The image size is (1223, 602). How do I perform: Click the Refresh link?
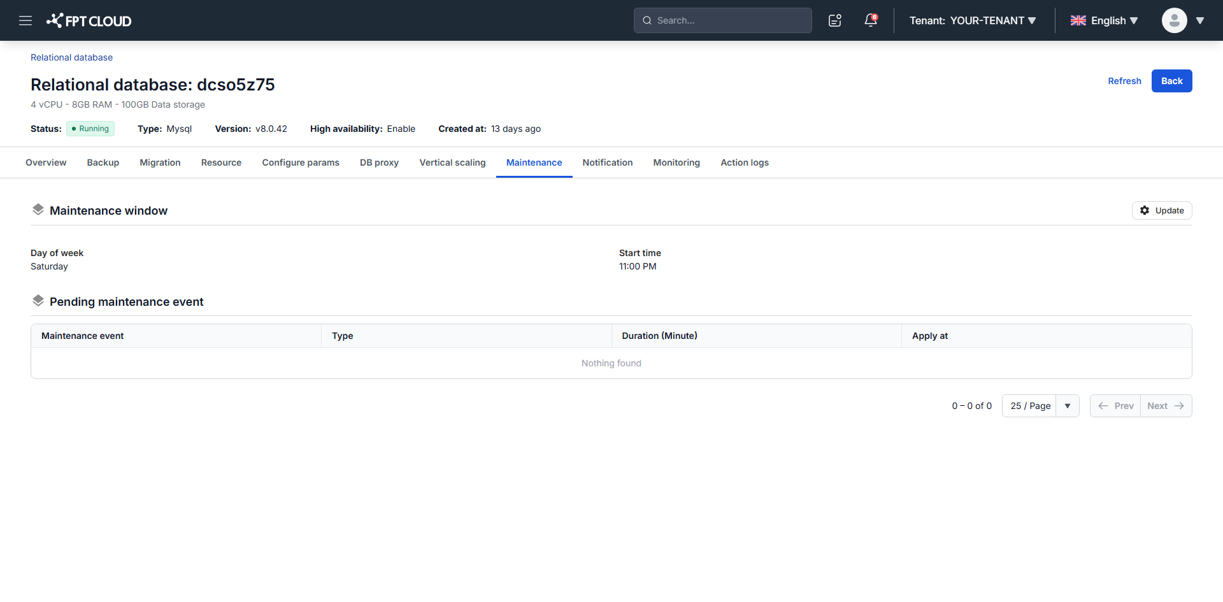1124,81
